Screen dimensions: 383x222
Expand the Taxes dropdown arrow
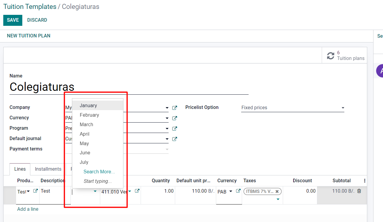pyautogui.click(x=278, y=199)
